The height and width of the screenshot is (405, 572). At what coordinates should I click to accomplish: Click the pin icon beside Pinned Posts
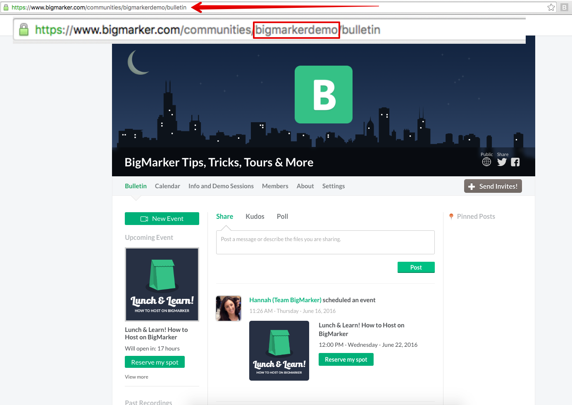click(451, 216)
